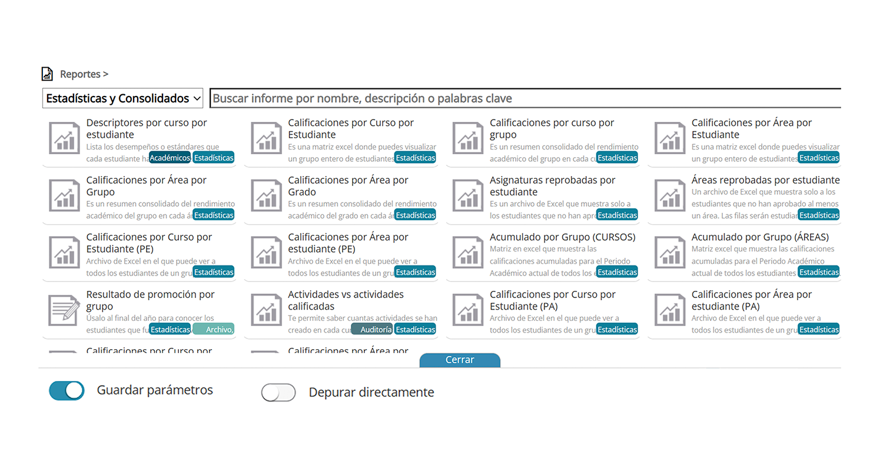Open the Estadísticas y Consolidados dropdown
This screenshot has height=471, width=883.
pos(123,98)
